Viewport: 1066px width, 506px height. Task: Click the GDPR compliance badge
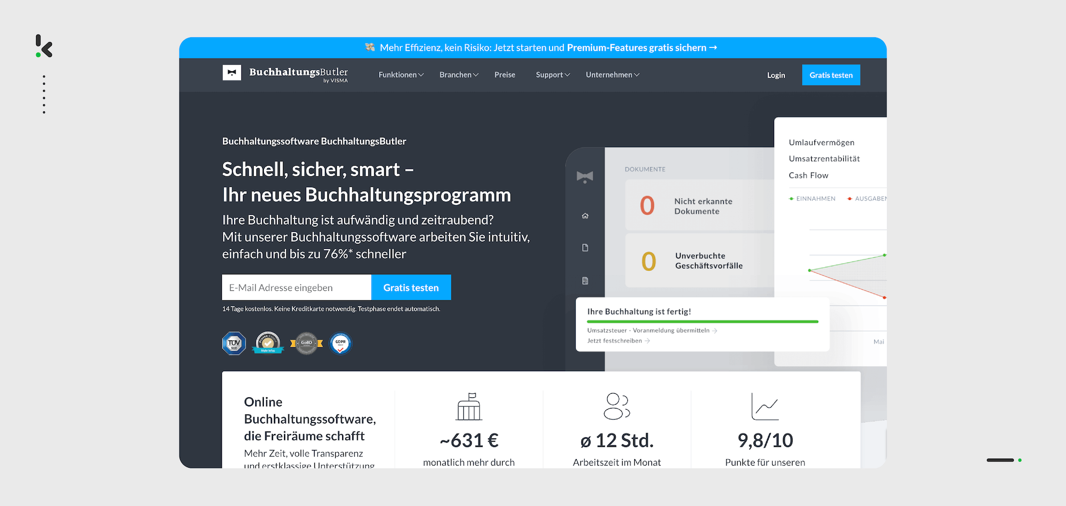341,344
